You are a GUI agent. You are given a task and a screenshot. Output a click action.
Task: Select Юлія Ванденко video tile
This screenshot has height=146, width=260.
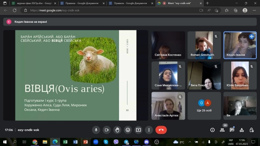(240, 75)
